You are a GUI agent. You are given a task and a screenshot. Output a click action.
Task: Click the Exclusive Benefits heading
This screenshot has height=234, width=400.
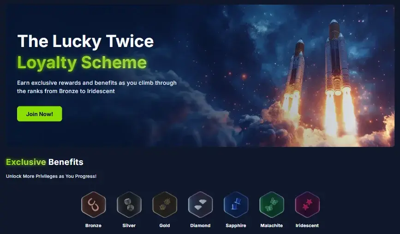tap(45, 162)
